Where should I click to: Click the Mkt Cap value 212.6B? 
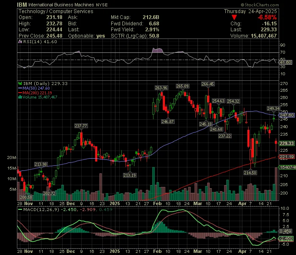pos(151,17)
